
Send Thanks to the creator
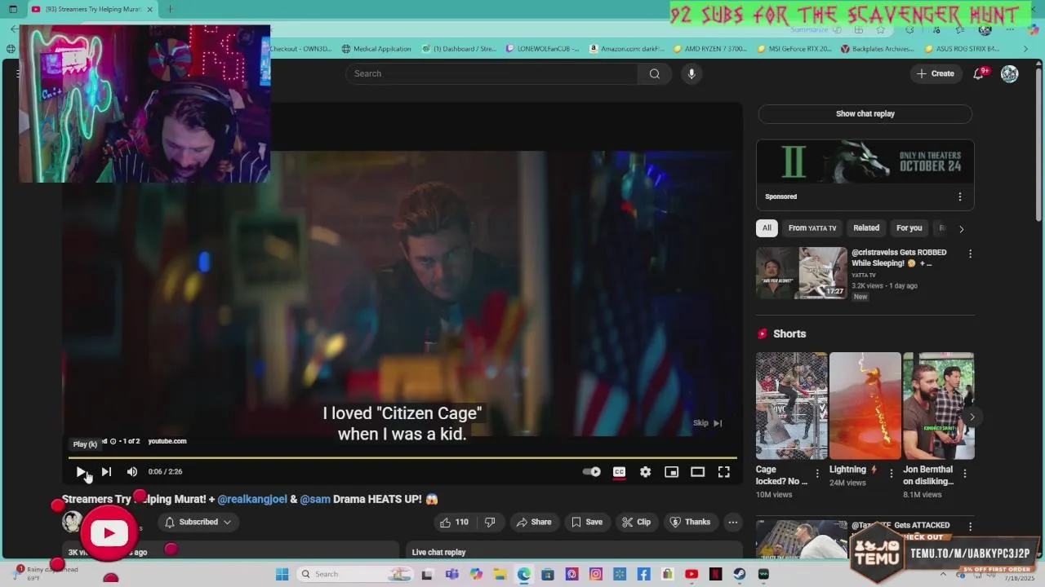[x=690, y=522]
